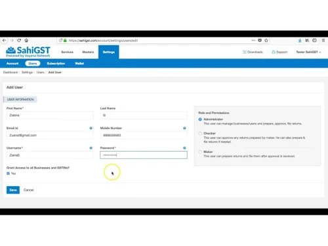Click the Pocket save icon
The height and width of the screenshot is (246, 328).
pyautogui.click(x=260, y=40)
